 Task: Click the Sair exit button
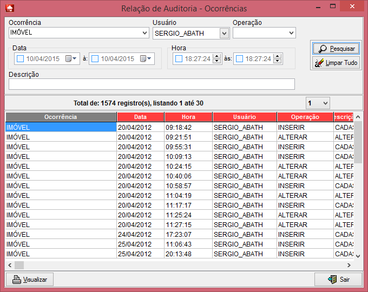tap(338, 280)
